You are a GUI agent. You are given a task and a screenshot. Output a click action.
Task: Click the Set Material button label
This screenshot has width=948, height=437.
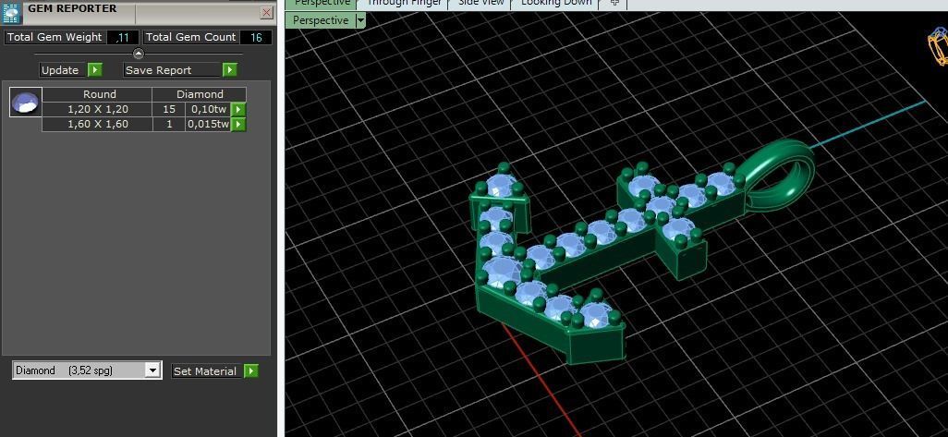pyautogui.click(x=207, y=371)
